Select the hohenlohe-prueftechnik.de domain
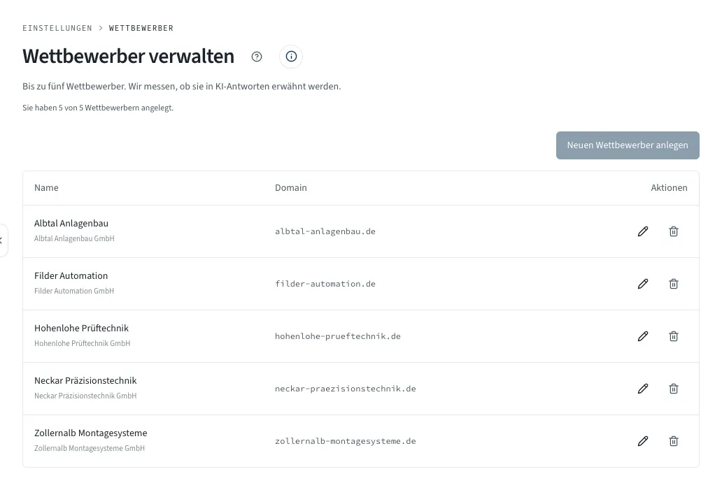 pyautogui.click(x=337, y=336)
